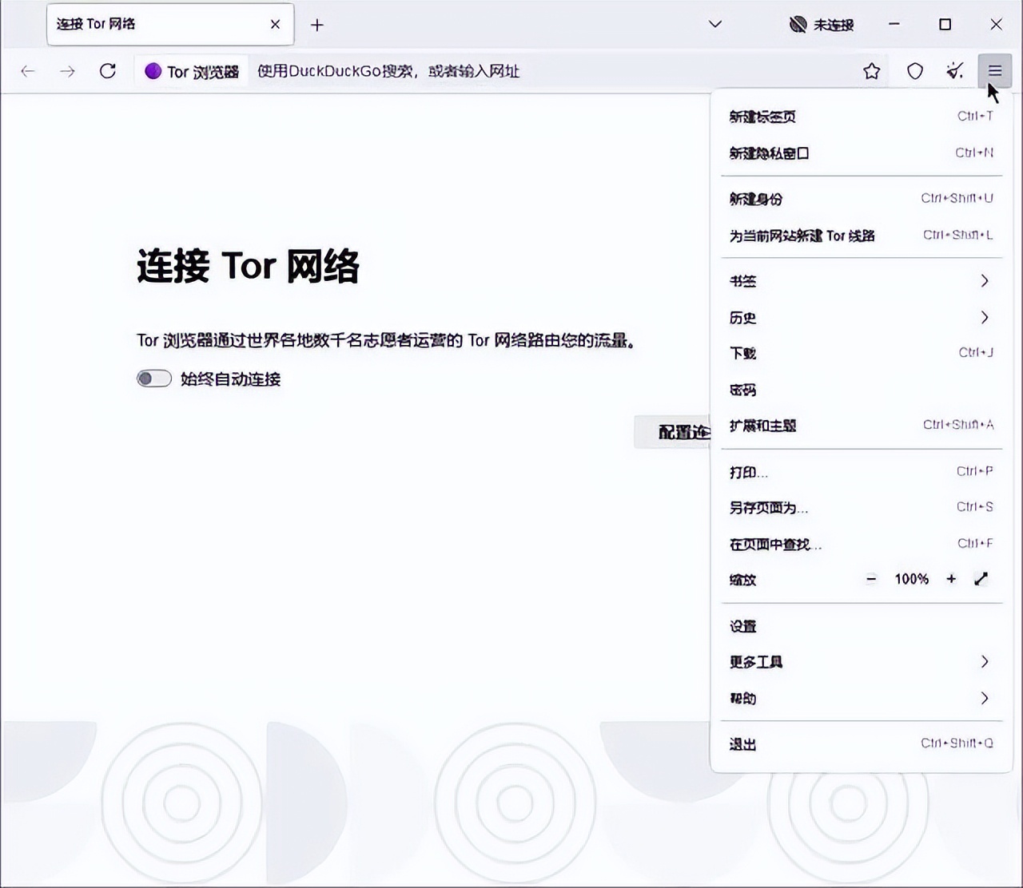The height and width of the screenshot is (888, 1023).
Task: Expand the 更多工具 submenu
Action: point(861,662)
